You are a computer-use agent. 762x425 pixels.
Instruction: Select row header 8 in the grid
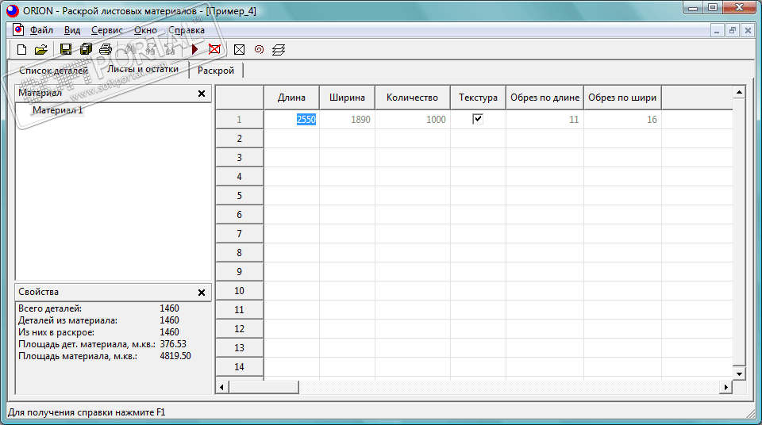pos(240,253)
